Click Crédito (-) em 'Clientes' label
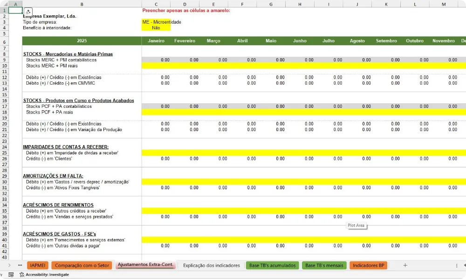The height and width of the screenshot is (279, 466). [49, 159]
